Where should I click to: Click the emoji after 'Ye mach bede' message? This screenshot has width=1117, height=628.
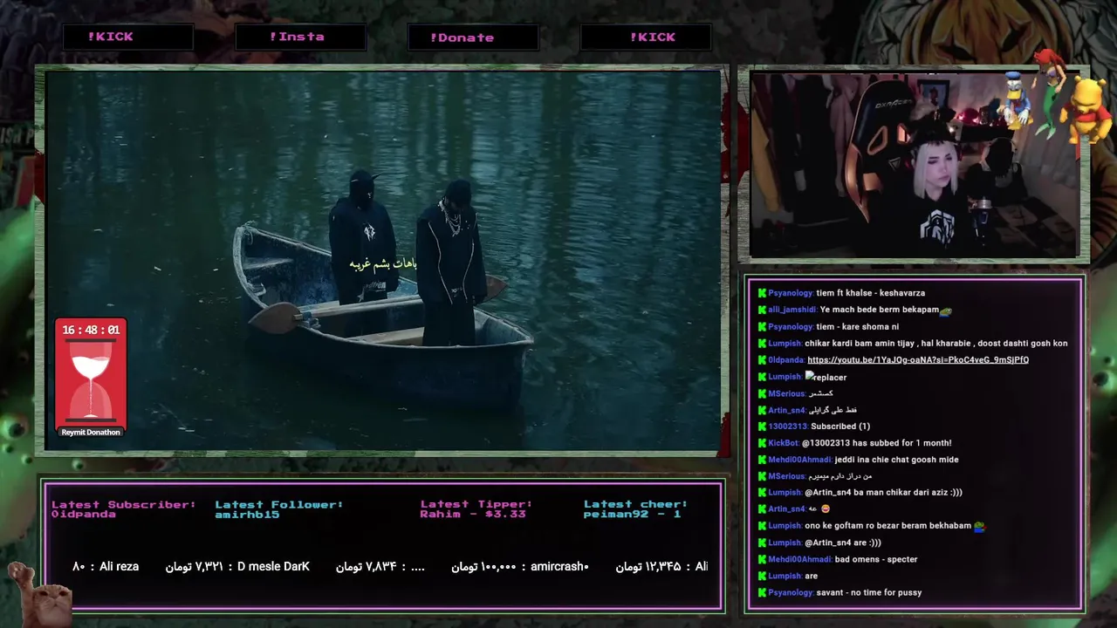(946, 310)
